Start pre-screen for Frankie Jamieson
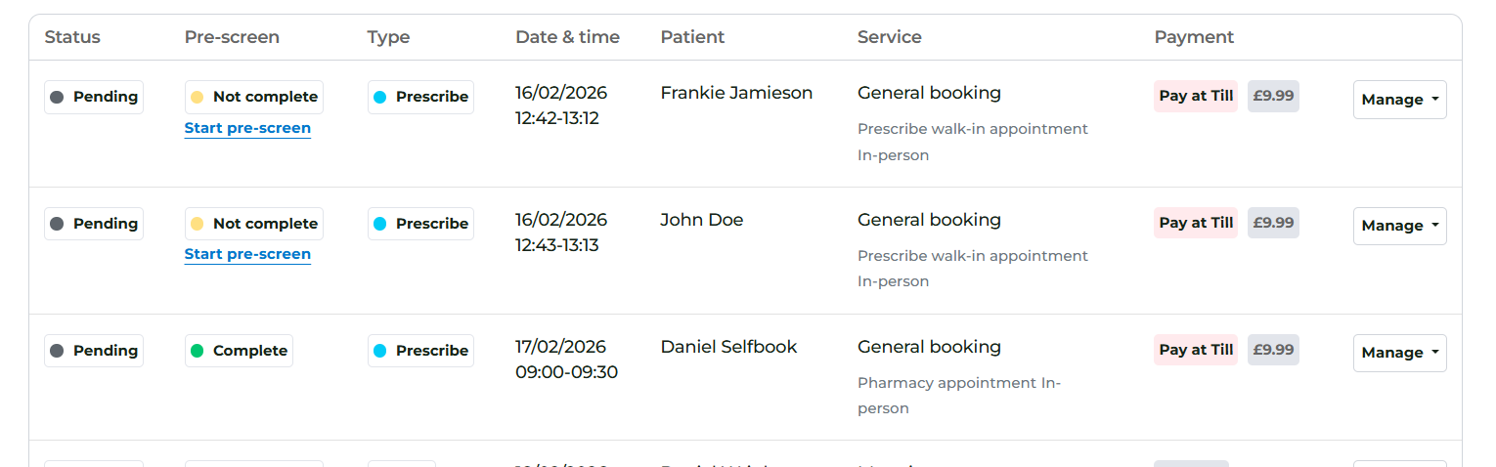Viewport: 1496px width, 467px height. tap(247, 128)
